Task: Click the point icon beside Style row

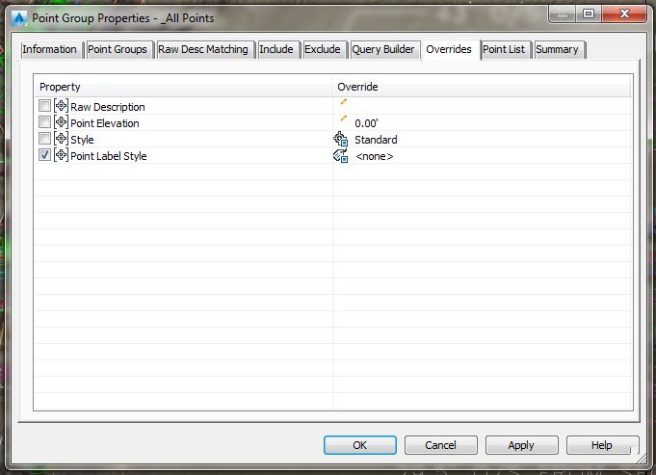Action: point(61,139)
